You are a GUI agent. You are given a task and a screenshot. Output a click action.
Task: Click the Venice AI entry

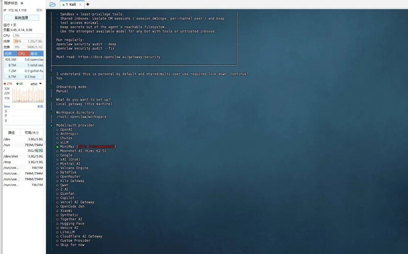click(x=67, y=228)
